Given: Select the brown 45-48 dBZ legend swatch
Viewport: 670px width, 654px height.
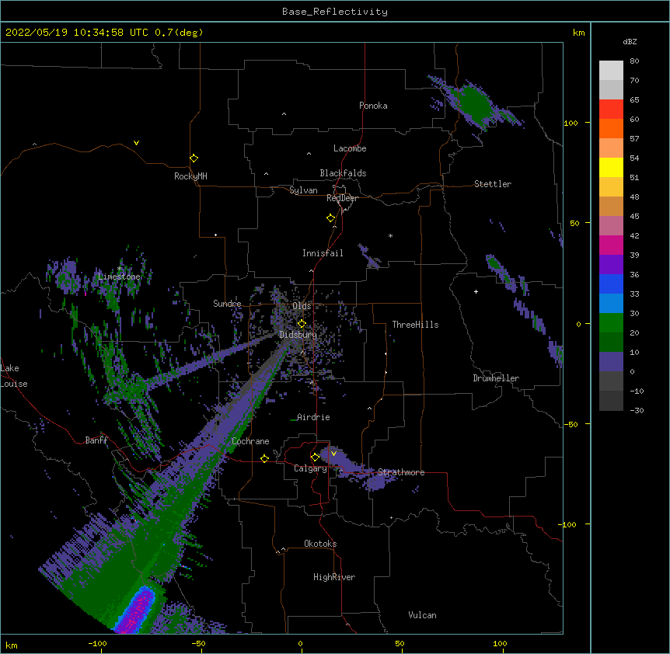Looking at the screenshot, I should pyautogui.click(x=611, y=206).
